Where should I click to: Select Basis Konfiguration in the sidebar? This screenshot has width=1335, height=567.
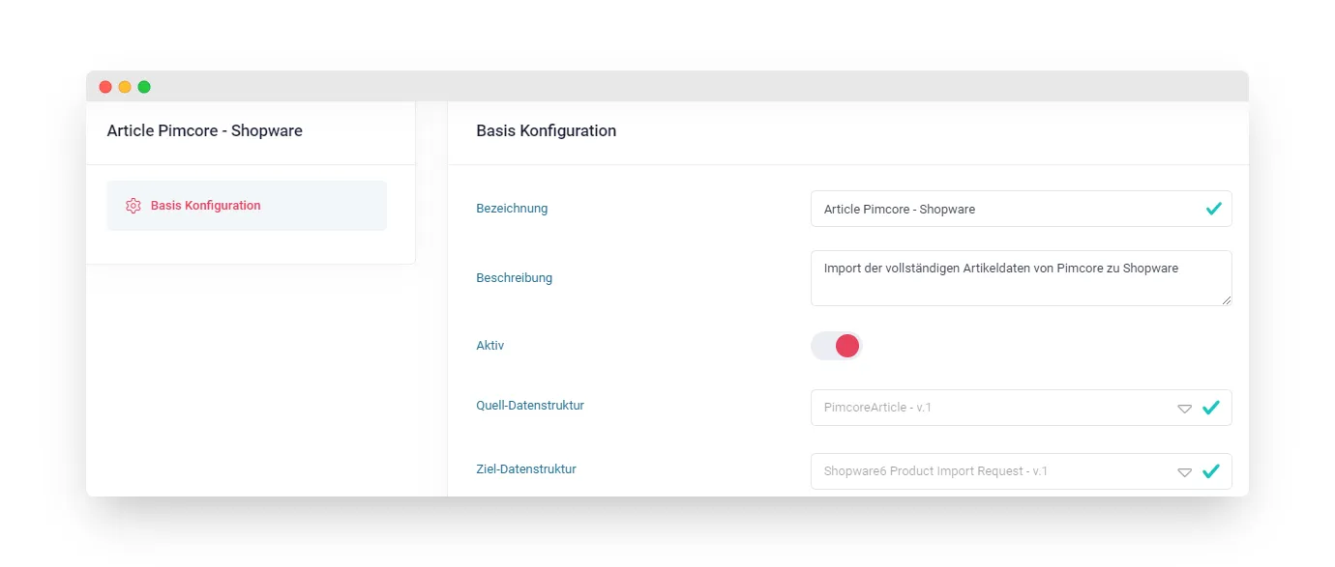(247, 206)
